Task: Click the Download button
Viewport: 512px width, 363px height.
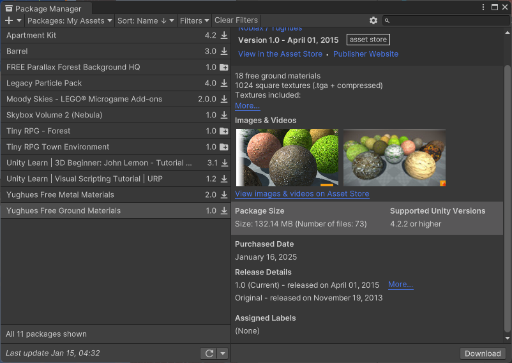Action: coord(483,353)
